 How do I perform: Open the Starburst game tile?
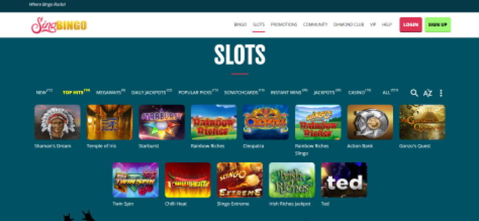click(162, 122)
